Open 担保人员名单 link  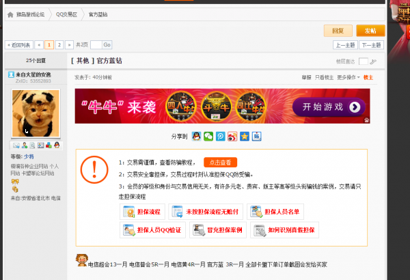(x=275, y=212)
